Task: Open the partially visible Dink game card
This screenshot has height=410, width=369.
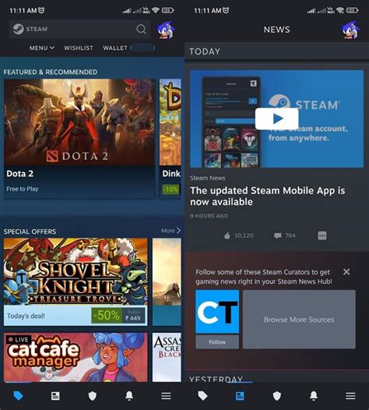Action: coord(170,138)
